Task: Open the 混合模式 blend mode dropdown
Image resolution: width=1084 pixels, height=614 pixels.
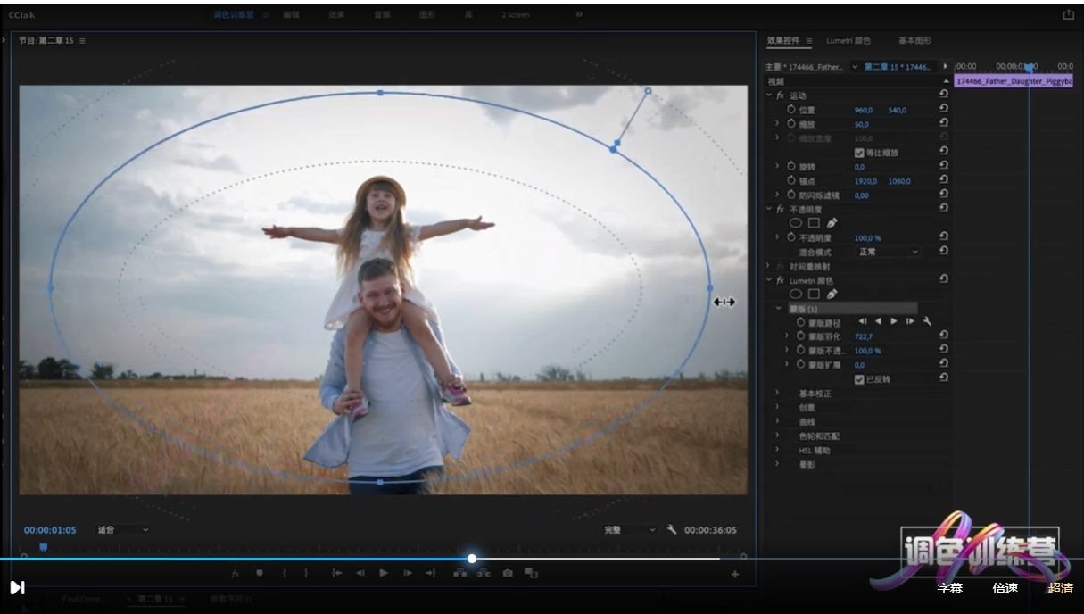Action: tap(887, 253)
